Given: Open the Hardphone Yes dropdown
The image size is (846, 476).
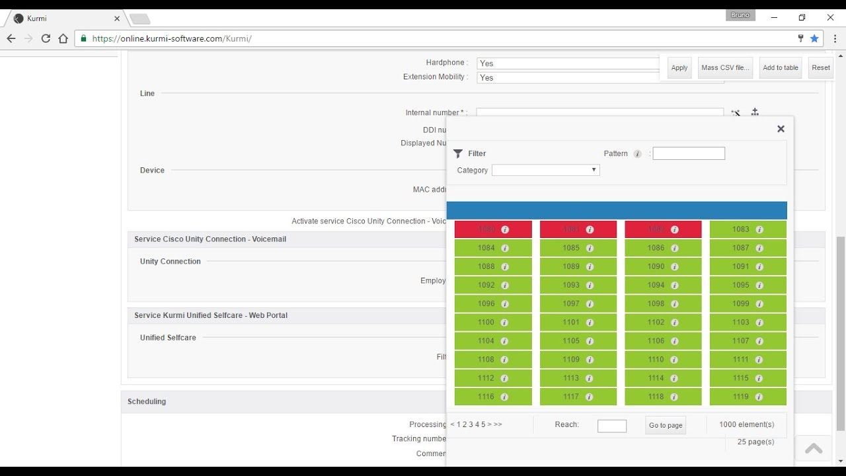Looking at the screenshot, I should pyautogui.click(x=568, y=63).
